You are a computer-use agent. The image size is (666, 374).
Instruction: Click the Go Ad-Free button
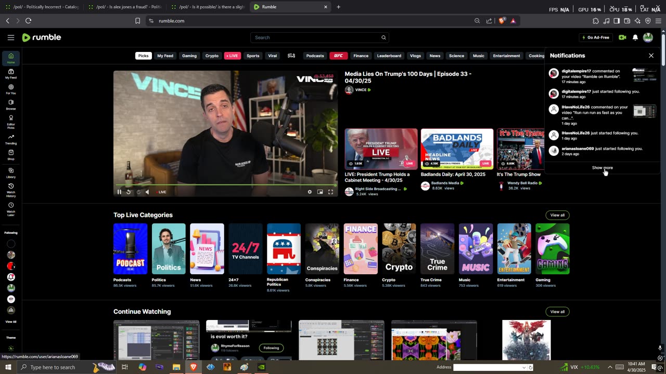click(x=596, y=37)
